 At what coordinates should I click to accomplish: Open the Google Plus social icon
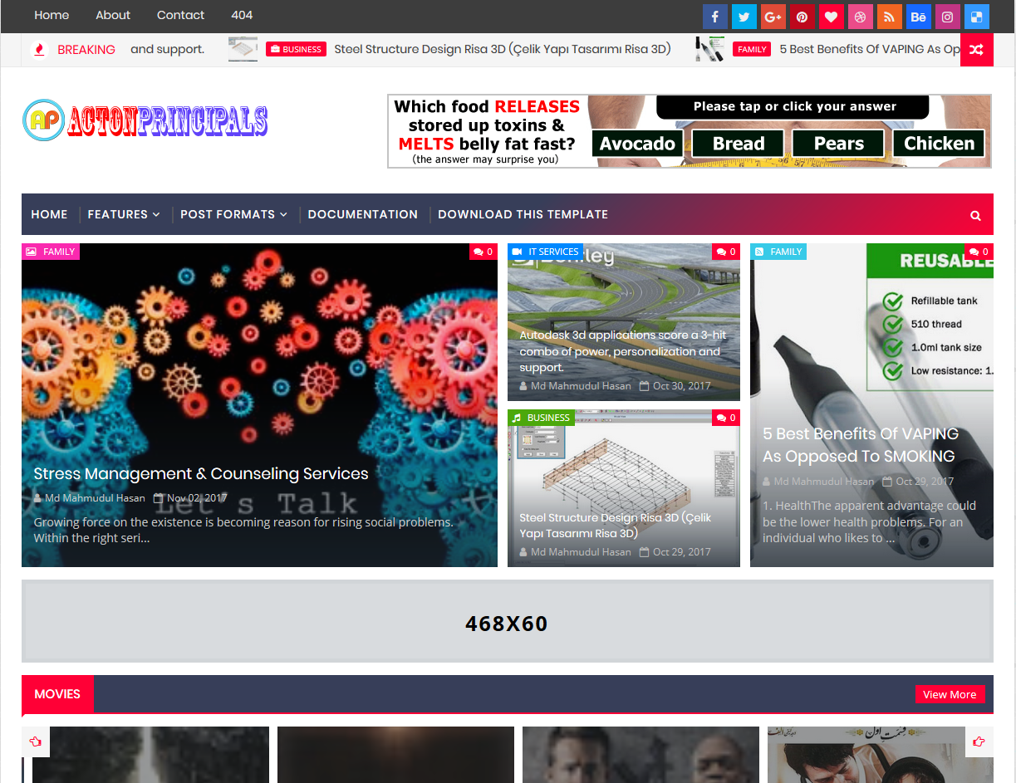(773, 17)
